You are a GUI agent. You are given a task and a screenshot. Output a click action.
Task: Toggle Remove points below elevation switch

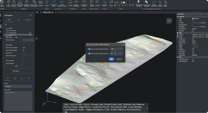pos(89,54)
